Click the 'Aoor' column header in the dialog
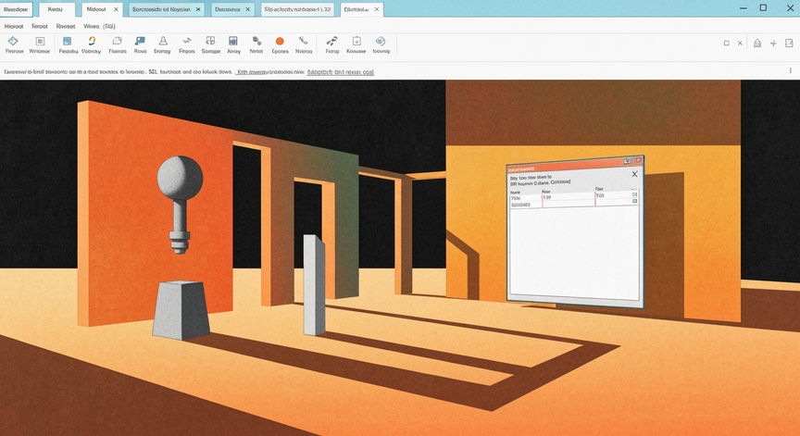 click(x=545, y=192)
